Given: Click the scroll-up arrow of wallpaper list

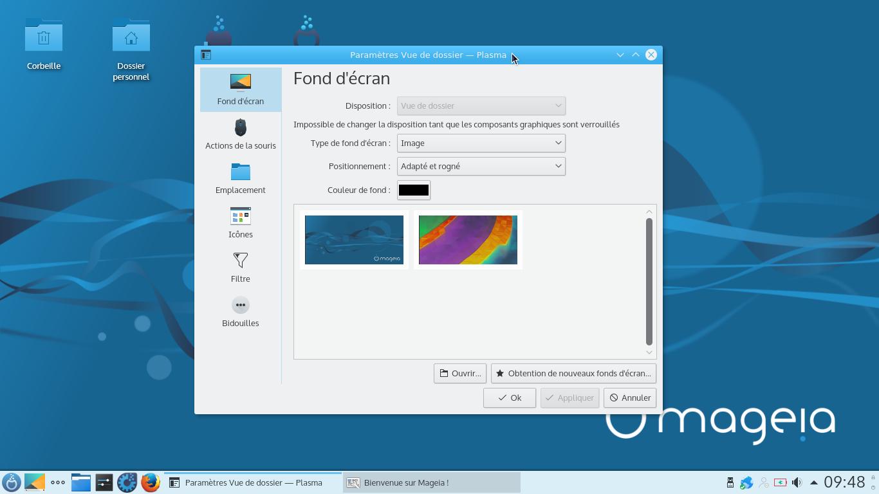Looking at the screenshot, I should (x=649, y=212).
